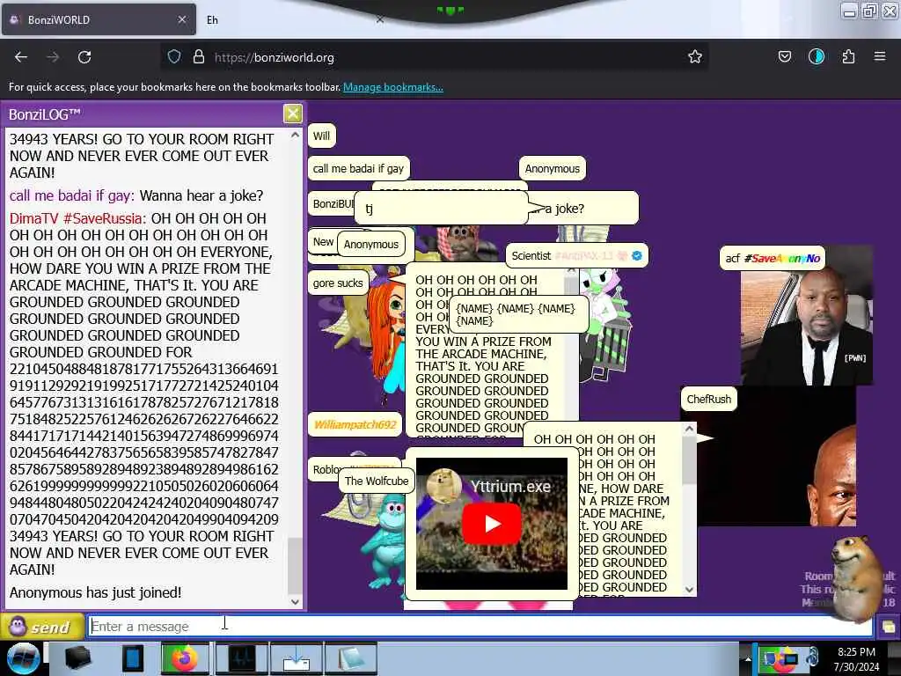
Task: Click the hamster character in the corner
Action: point(858,577)
